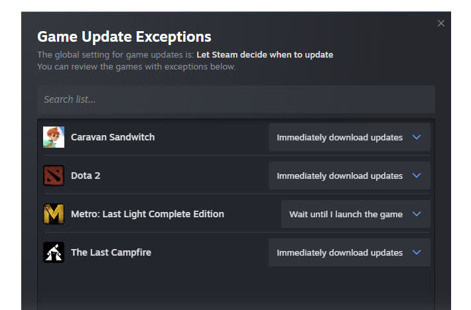Open Dota 2 update setting dropdown

[x=349, y=176]
